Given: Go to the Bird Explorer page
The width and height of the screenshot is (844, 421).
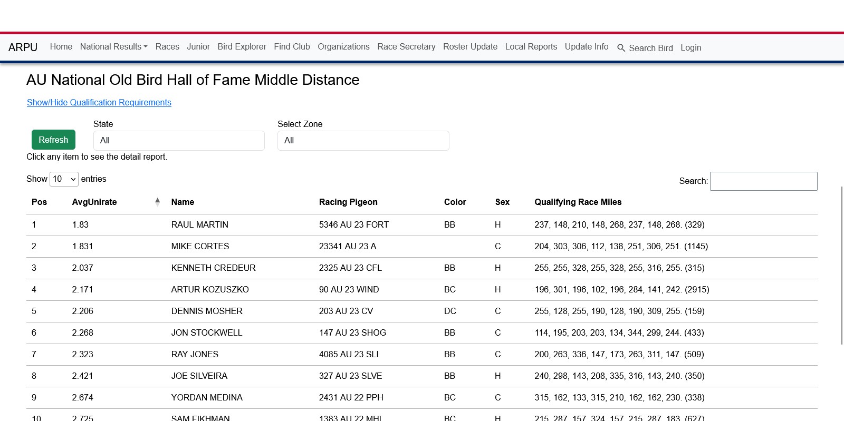Looking at the screenshot, I should tap(242, 47).
